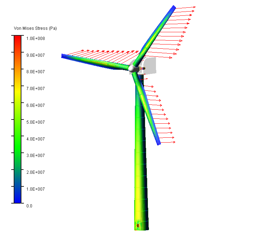This screenshot has width=274, height=240.
Task: Select the red stress hotspot at tower base
Action: [x=138, y=226]
